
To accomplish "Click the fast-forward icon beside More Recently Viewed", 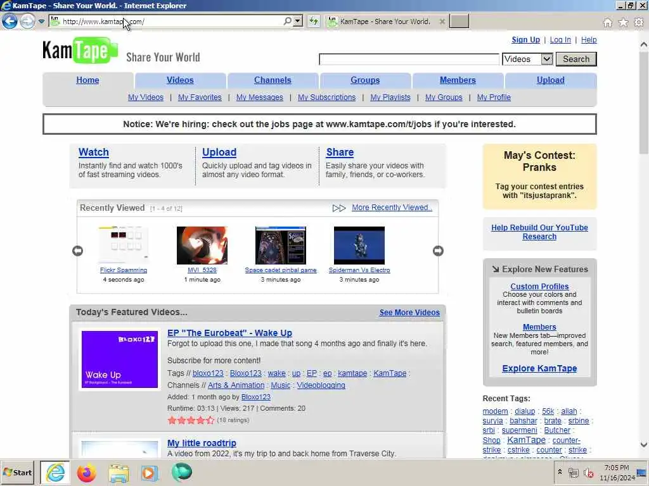I will (339, 208).
